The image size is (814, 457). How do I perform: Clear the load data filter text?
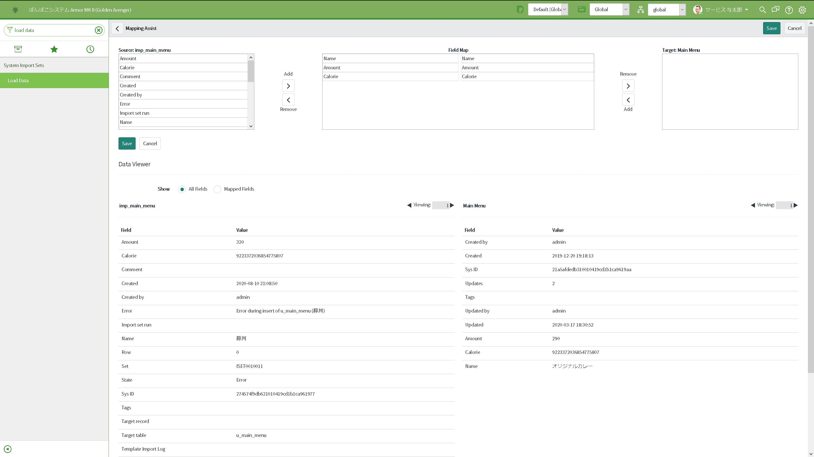point(99,30)
